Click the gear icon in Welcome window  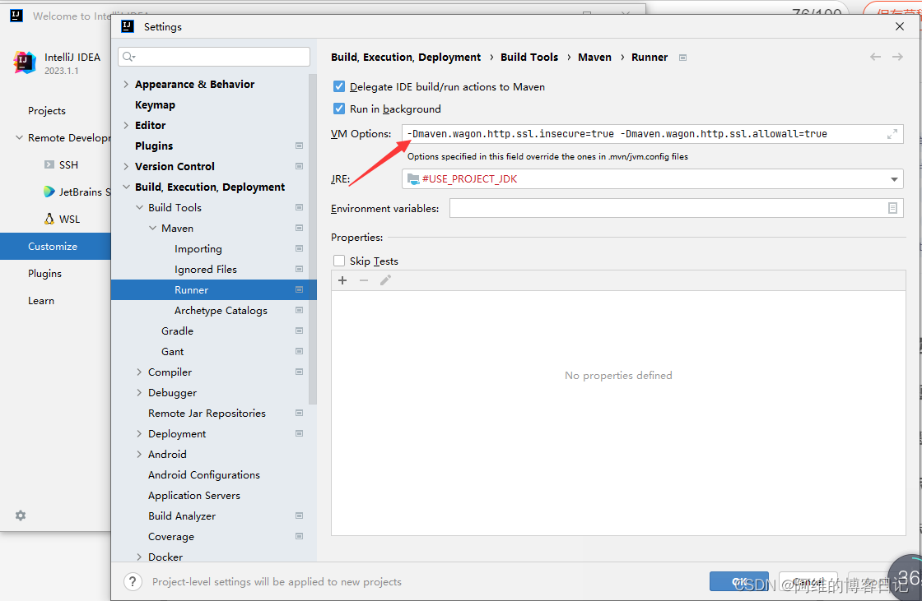pyautogui.click(x=21, y=515)
